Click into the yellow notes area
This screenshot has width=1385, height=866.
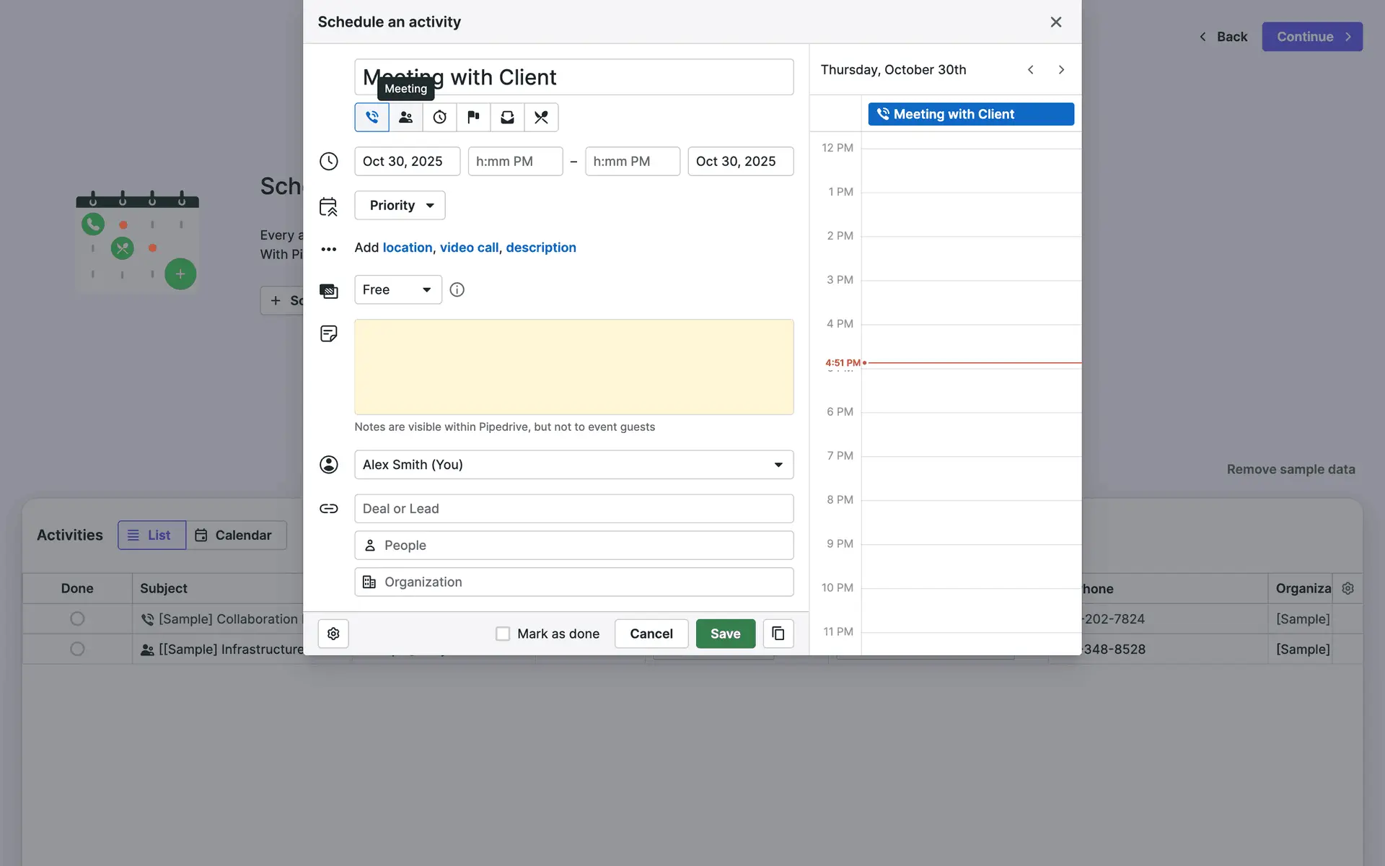coord(573,367)
